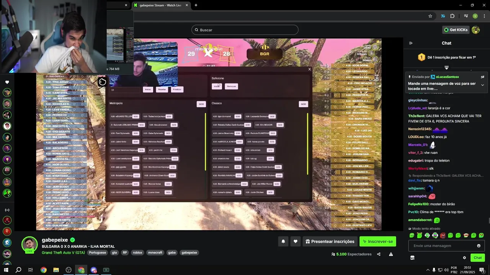This screenshot has width=490, height=275.
Task: Click the Iniciar button beside the Resetar button
Action: tap(148, 89)
